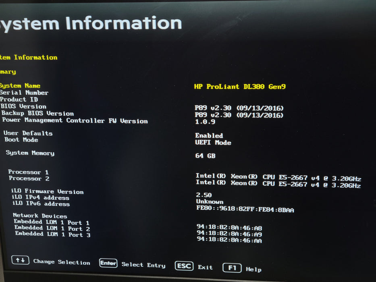Select Embedded LOM 1 Port 2
376x282 pixels.
pos(52,228)
